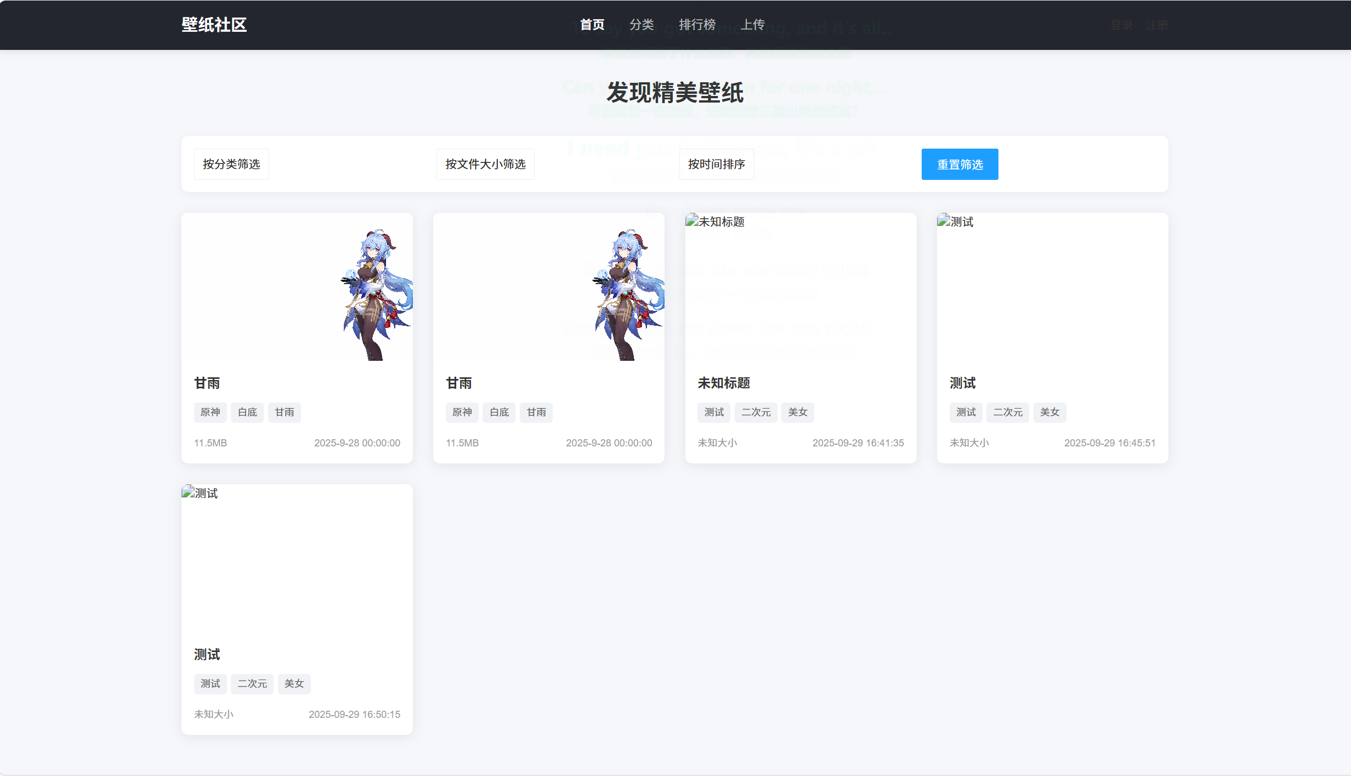The height and width of the screenshot is (776, 1351).
Task: Expand the 按文件大小筛选 size filter dropdown
Action: coord(485,164)
